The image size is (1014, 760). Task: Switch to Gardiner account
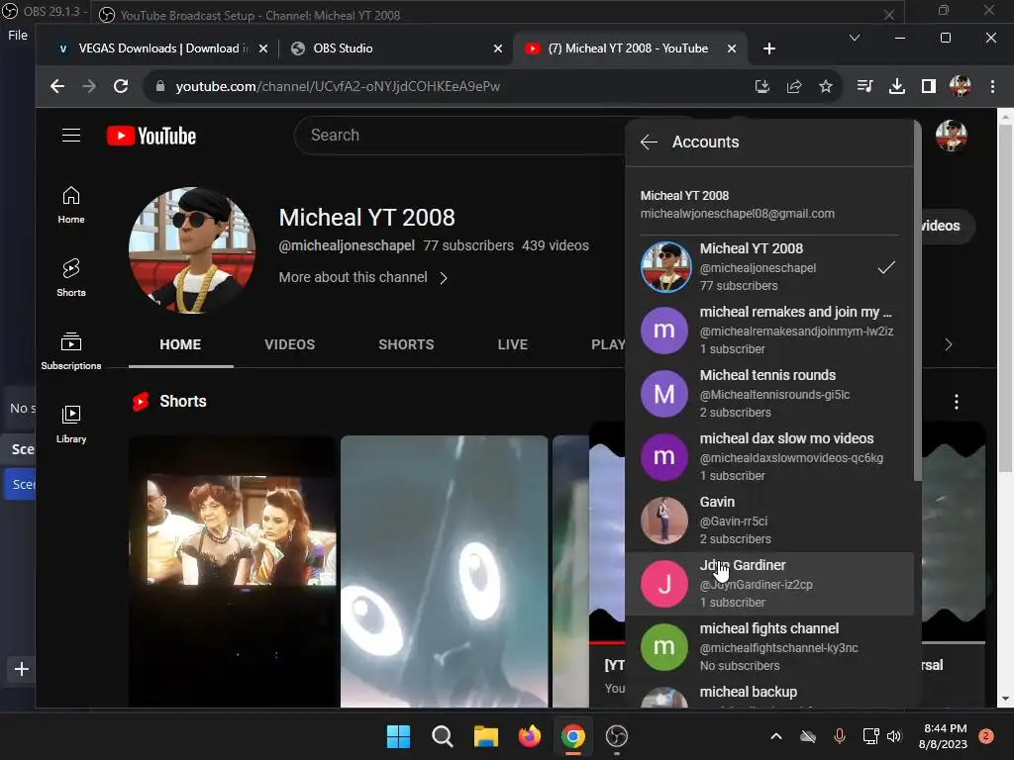pos(769,584)
